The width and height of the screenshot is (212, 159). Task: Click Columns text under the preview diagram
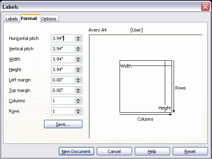tap(145, 119)
